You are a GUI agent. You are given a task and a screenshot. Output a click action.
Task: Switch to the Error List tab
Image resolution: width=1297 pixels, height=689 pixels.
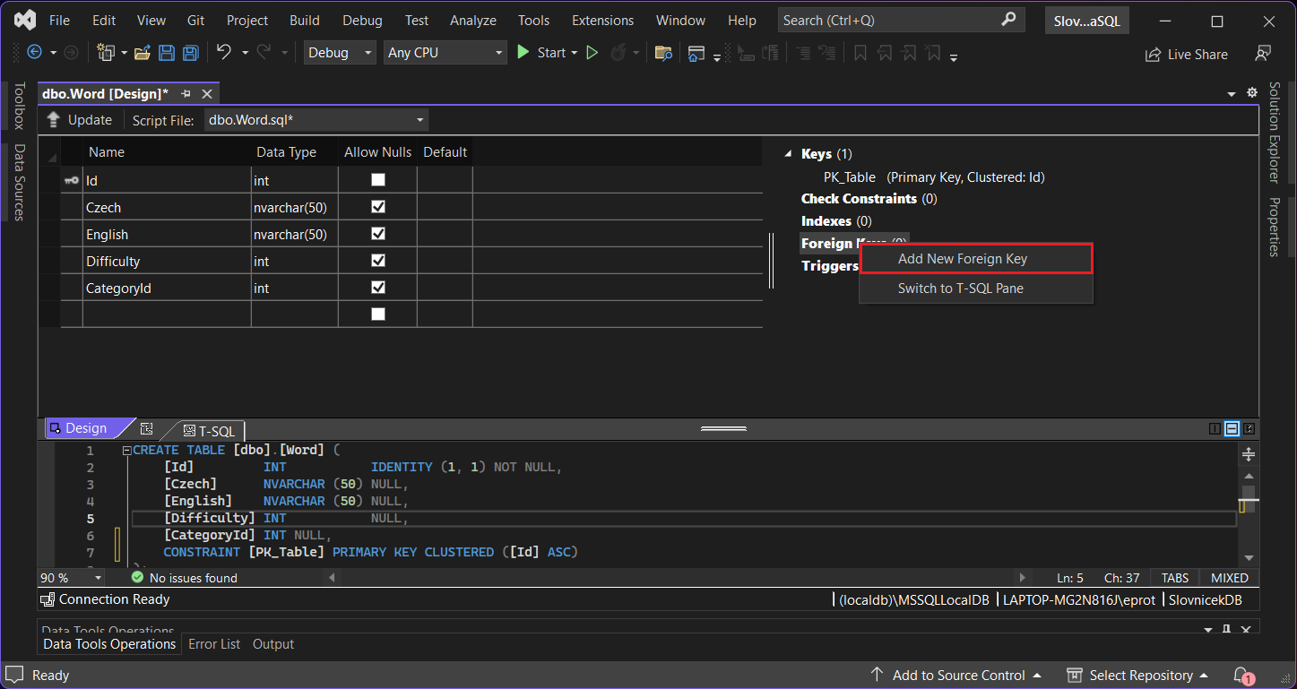pyautogui.click(x=214, y=644)
